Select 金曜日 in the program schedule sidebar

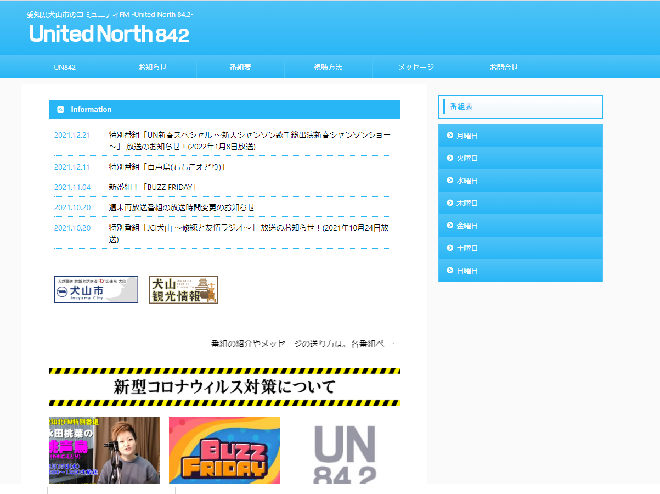click(x=521, y=226)
